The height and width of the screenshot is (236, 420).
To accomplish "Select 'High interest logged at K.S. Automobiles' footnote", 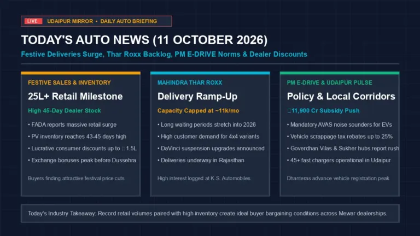I will click(x=204, y=178).
